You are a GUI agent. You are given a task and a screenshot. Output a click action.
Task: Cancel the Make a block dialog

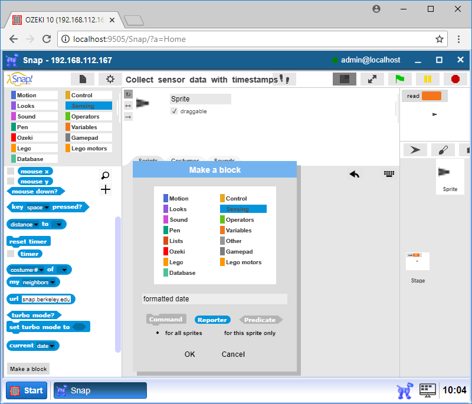(x=233, y=354)
